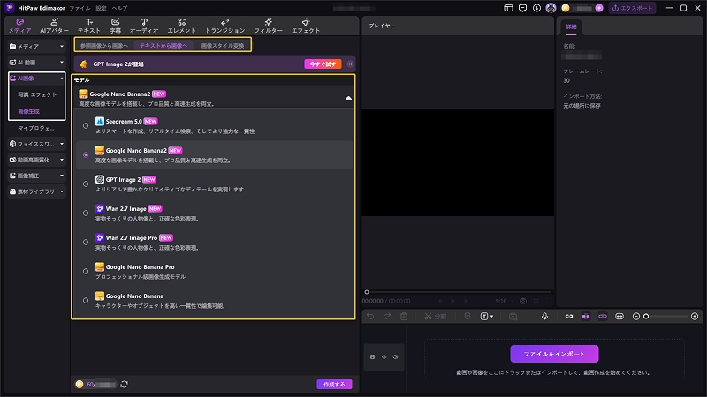Switch to the 詳細 details tab
This screenshot has height=397, width=707.
[571, 27]
